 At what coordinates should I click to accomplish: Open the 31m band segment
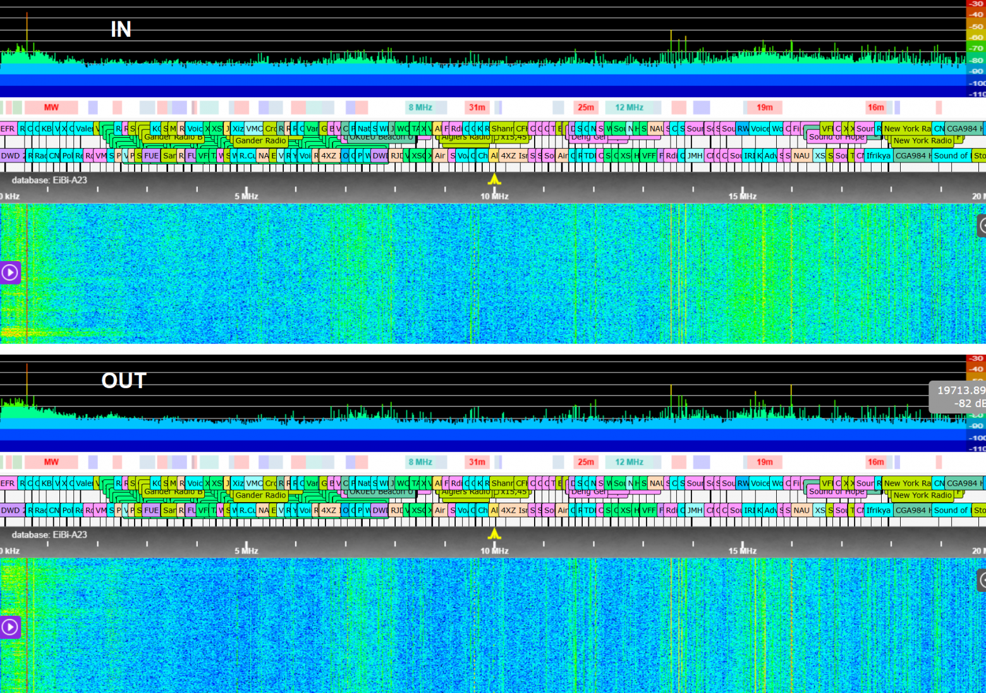(477, 107)
